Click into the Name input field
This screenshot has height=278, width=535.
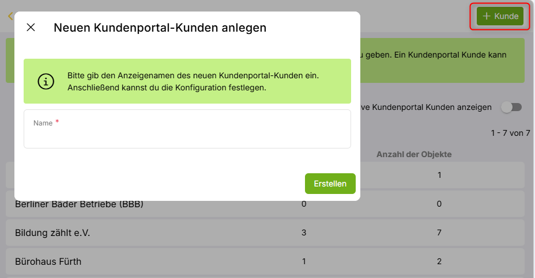pyautogui.click(x=187, y=136)
